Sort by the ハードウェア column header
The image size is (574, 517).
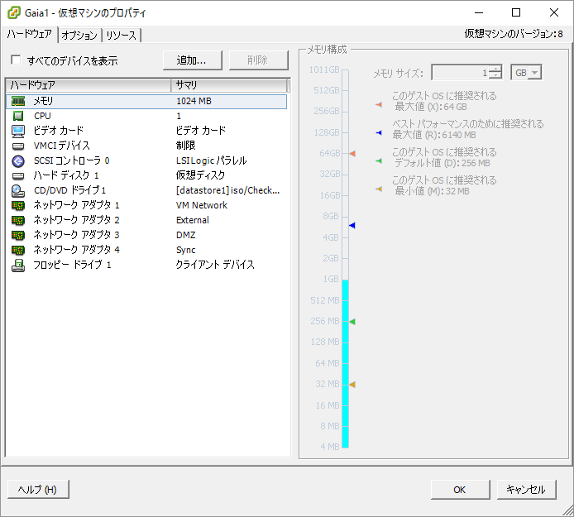pos(88,85)
